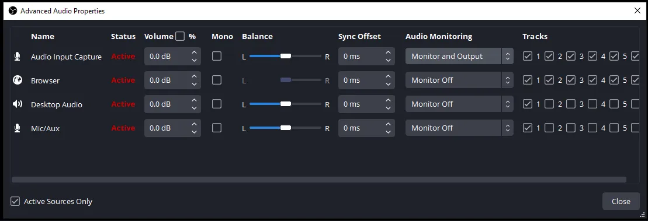The width and height of the screenshot is (648, 221).
Task: Click the Audio Monitoring column header
Action: click(439, 36)
